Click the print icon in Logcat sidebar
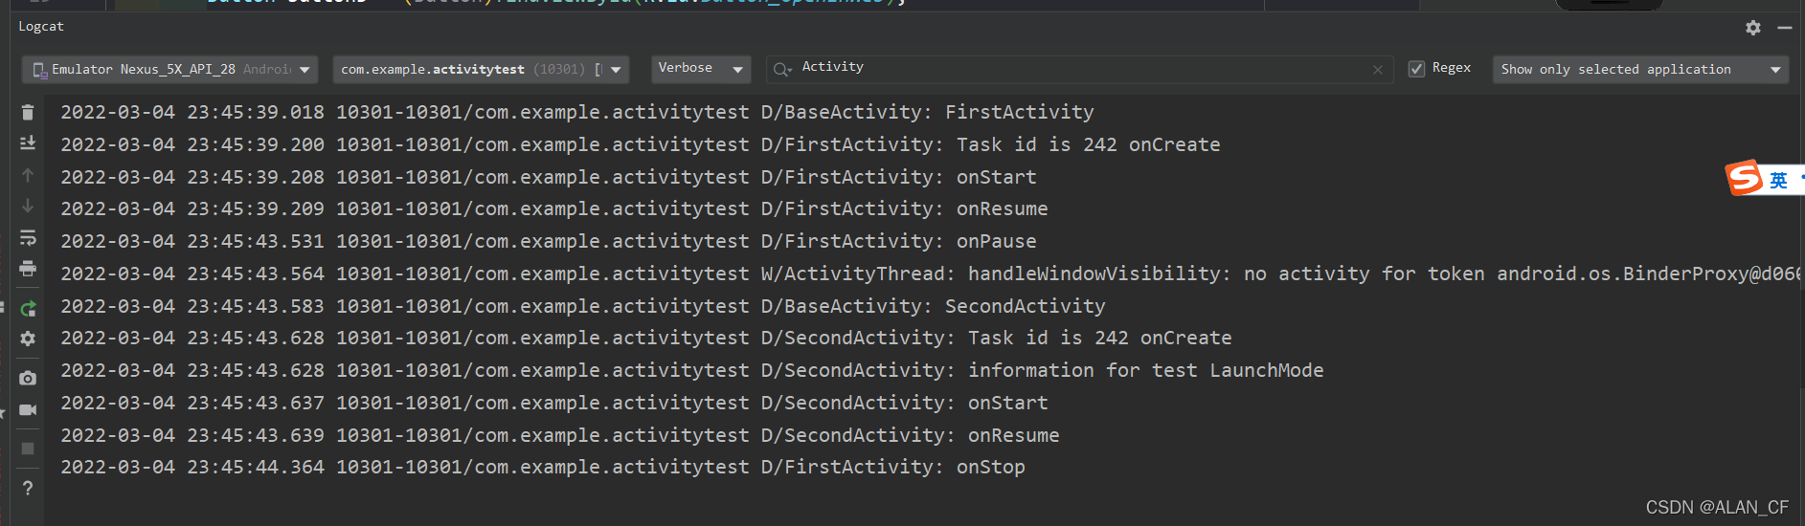This screenshot has width=1805, height=526. pos(28,268)
